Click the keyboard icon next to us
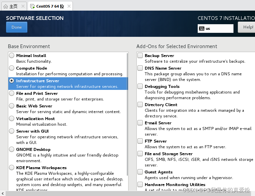This screenshot has height=196, width=255. pyautogui.click(x=202, y=29)
